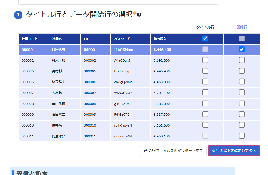
Task: Click the 給与収入 column header
Action: tap(160, 39)
